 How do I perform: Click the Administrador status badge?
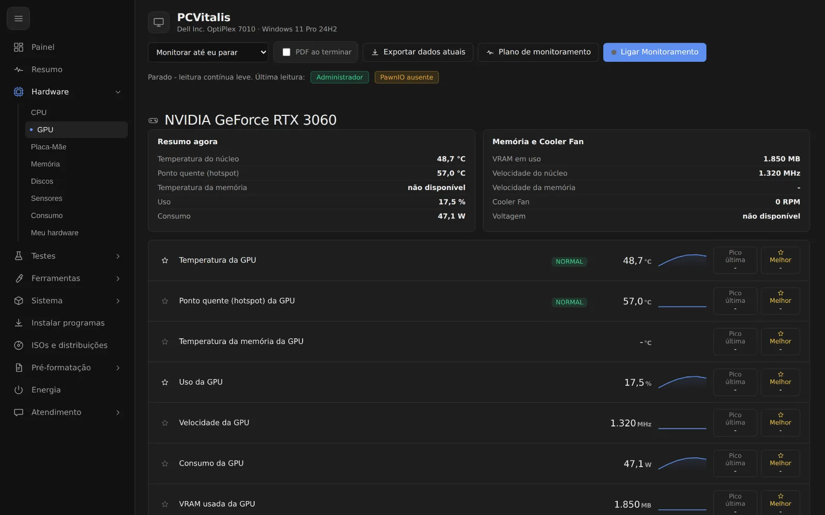pos(340,77)
